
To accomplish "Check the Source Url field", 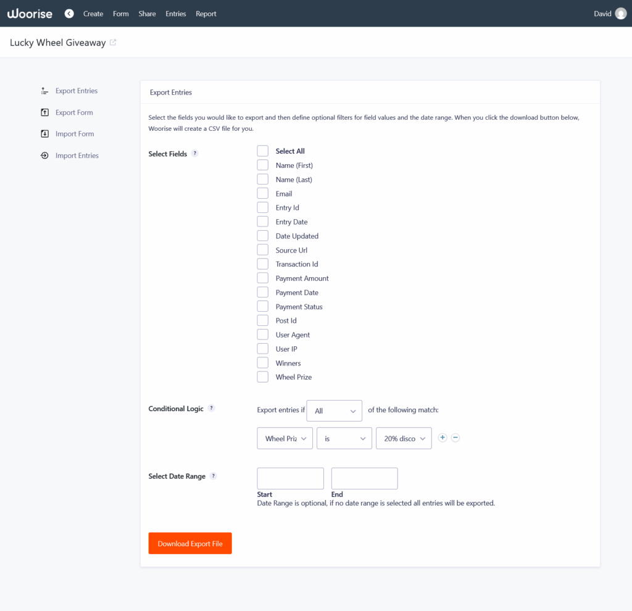I will tap(263, 250).
